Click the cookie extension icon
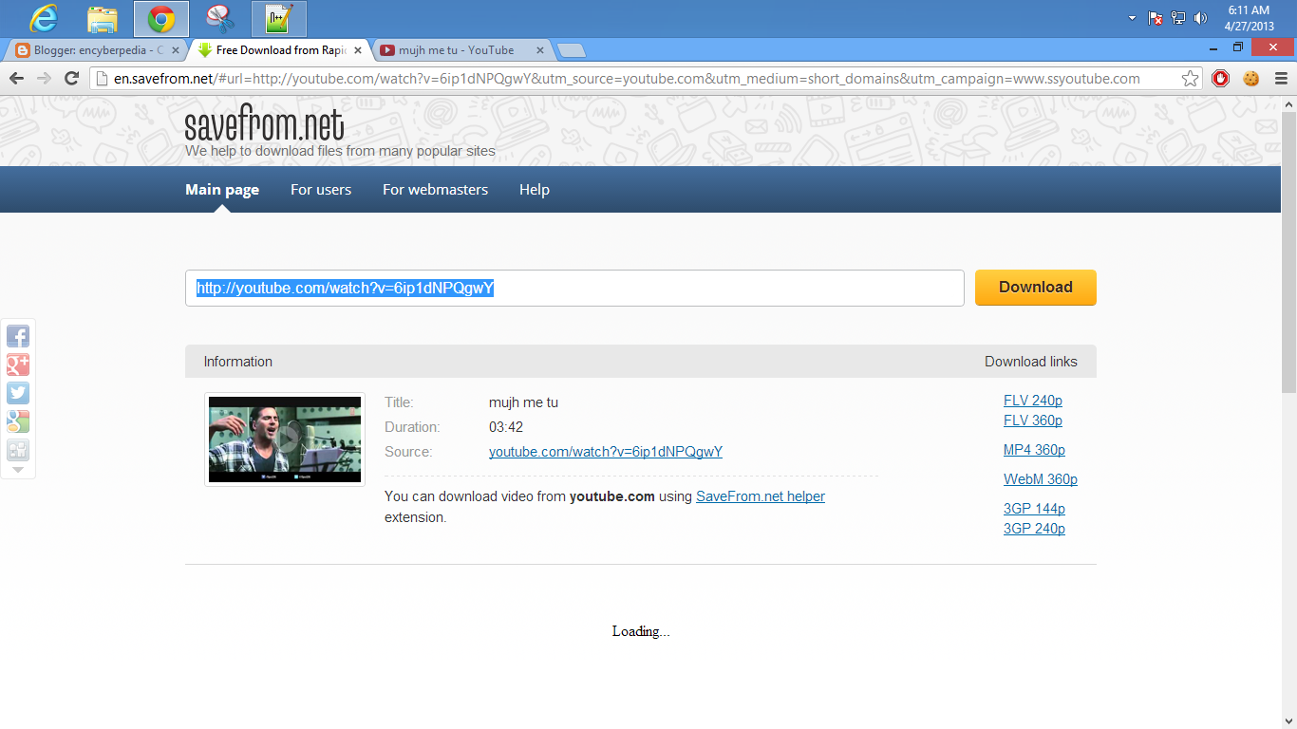The height and width of the screenshot is (729, 1297). click(1251, 79)
